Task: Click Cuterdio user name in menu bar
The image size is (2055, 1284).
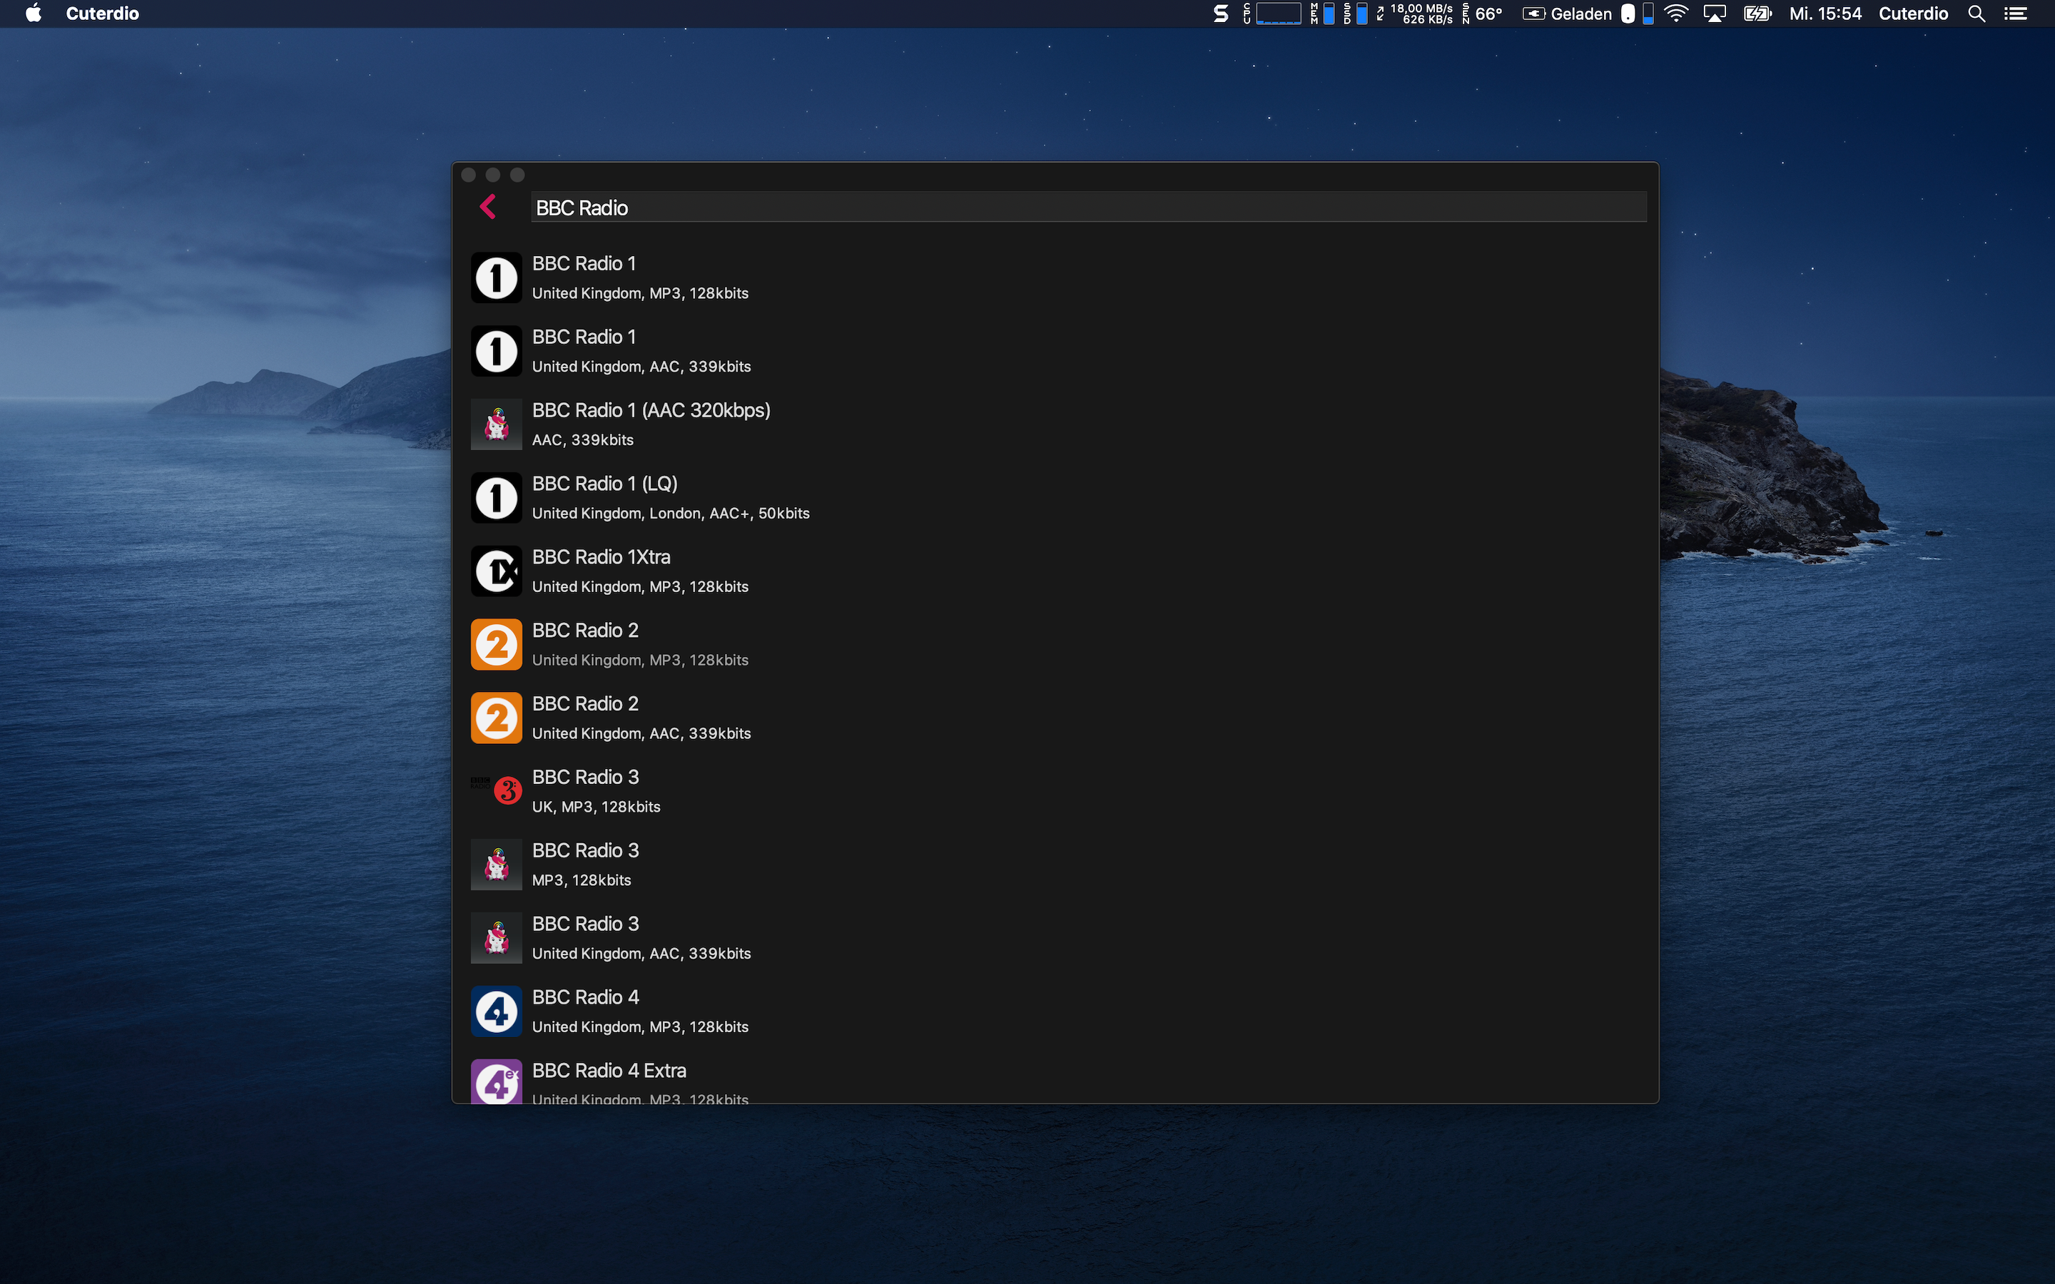Action: (x=1913, y=14)
